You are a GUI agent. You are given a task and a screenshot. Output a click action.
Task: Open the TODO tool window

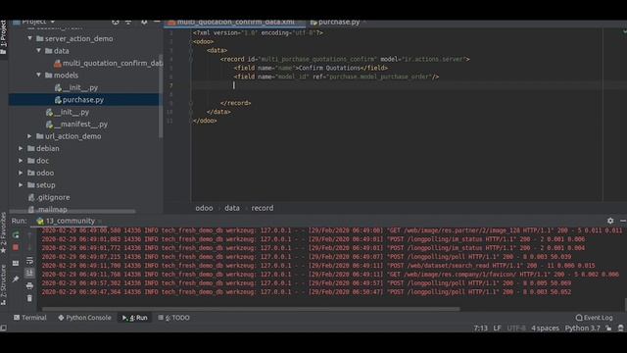[173, 318]
